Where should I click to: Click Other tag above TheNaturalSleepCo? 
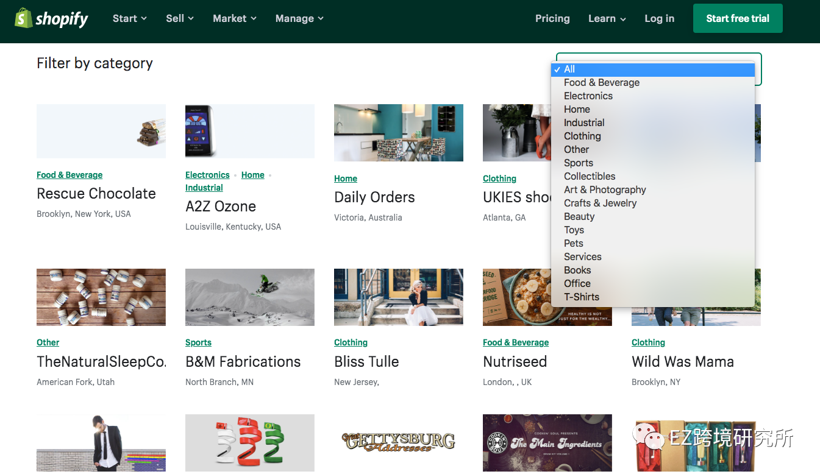48,342
